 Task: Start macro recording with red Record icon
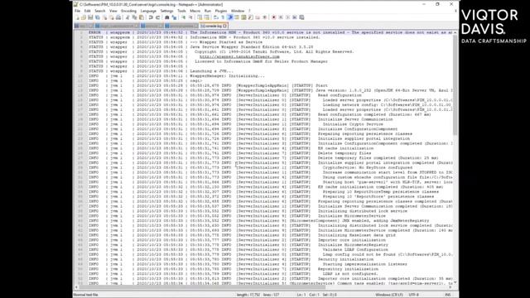point(274,17)
